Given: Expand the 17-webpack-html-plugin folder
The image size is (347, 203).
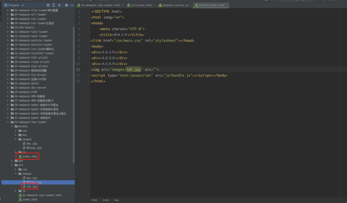Looking at the screenshot, I should [x=8, y=57].
